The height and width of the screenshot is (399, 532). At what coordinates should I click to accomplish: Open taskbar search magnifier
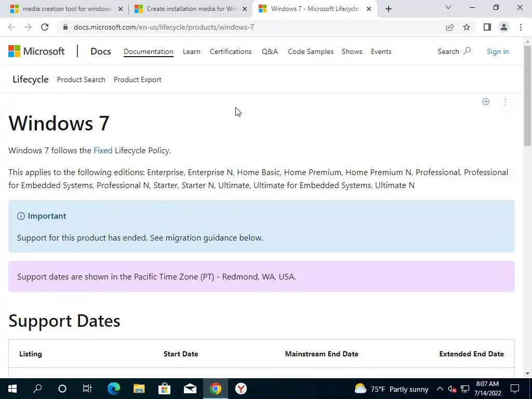pyautogui.click(x=37, y=389)
